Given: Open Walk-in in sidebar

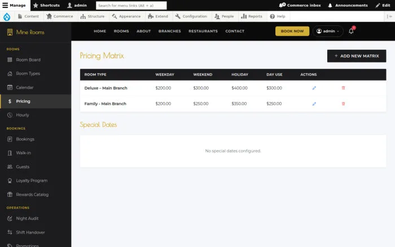Looking at the screenshot, I should (x=36, y=153).
